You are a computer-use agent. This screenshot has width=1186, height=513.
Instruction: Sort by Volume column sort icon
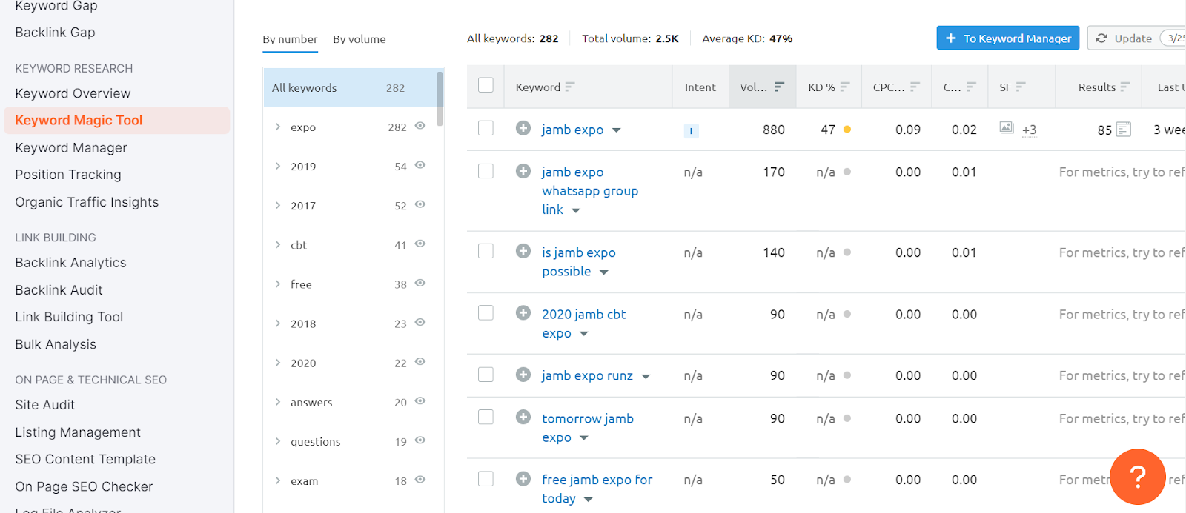(779, 87)
